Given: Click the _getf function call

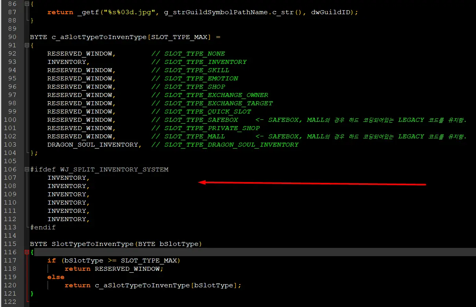Looking at the screenshot, I should pyautogui.click(x=86, y=12).
